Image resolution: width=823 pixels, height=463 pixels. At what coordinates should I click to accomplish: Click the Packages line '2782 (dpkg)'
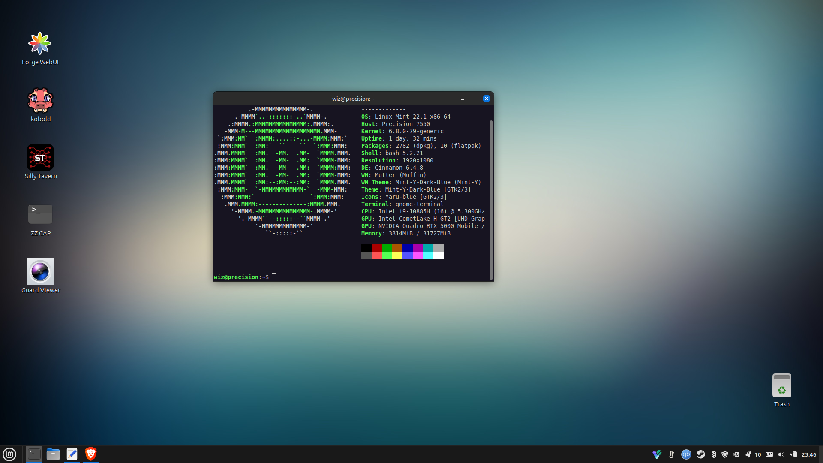click(421, 146)
